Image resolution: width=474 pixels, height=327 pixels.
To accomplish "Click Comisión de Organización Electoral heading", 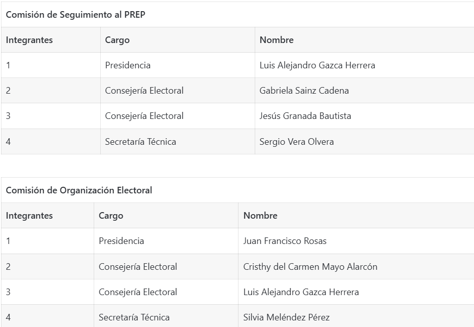I will pos(79,190).
